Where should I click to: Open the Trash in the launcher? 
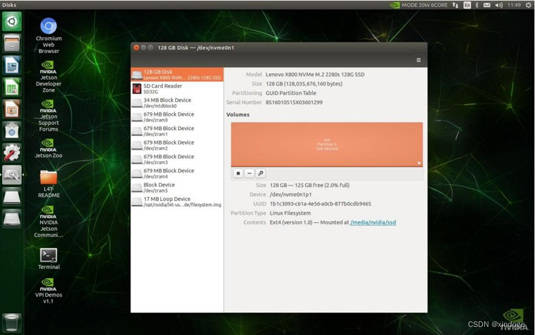click(x=12, y=323)
